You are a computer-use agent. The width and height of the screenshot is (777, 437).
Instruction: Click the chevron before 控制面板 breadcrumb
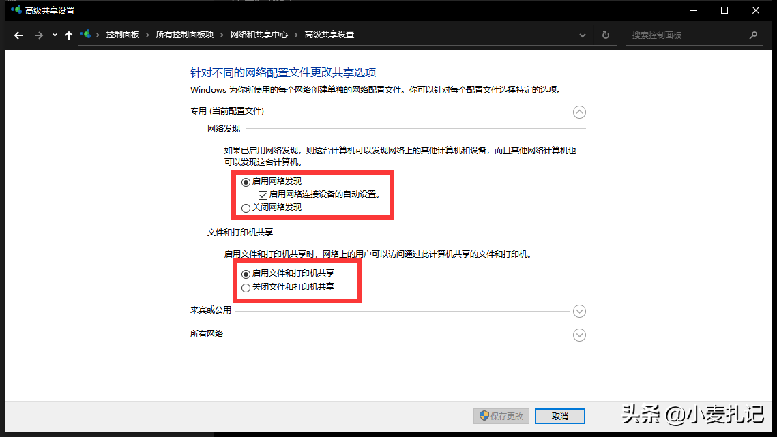98,35
